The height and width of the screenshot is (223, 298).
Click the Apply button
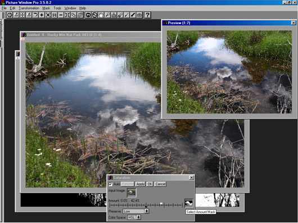(141, 184)
